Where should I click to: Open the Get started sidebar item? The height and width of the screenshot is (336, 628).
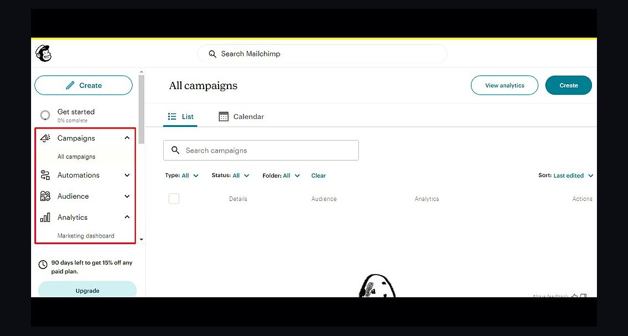pos(76,115)
